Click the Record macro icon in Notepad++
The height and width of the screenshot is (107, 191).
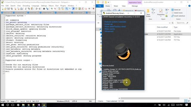[93, 9]
